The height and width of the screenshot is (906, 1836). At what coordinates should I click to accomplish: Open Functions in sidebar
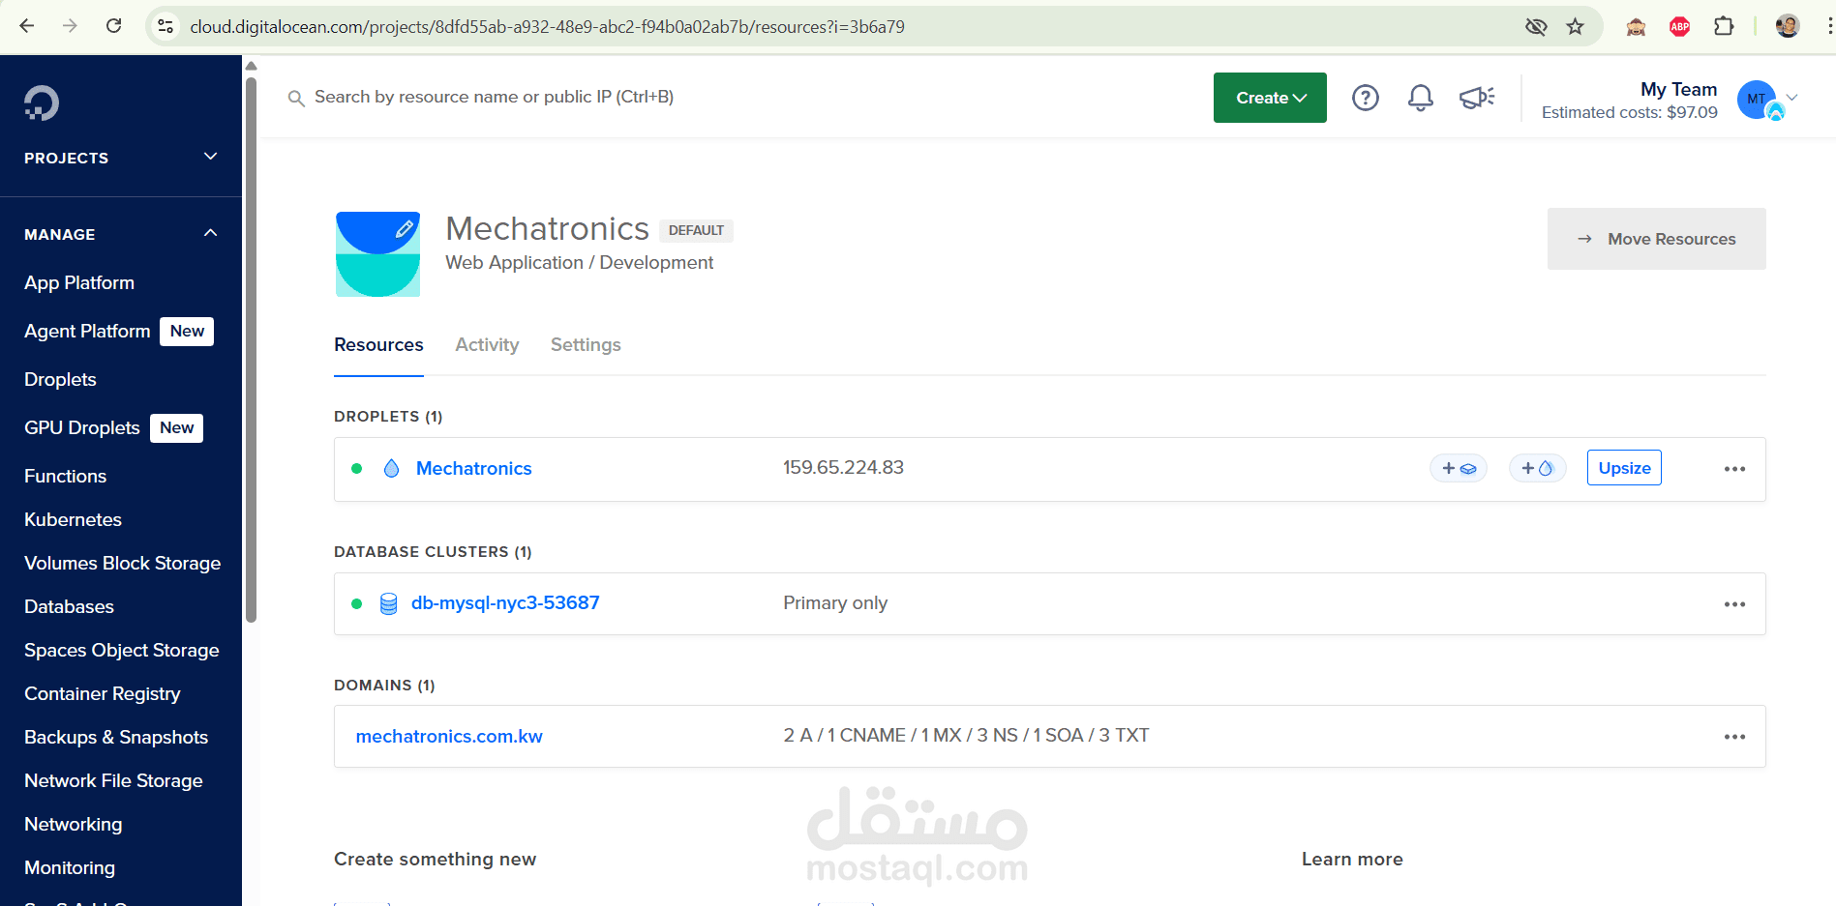coord(65,477)
